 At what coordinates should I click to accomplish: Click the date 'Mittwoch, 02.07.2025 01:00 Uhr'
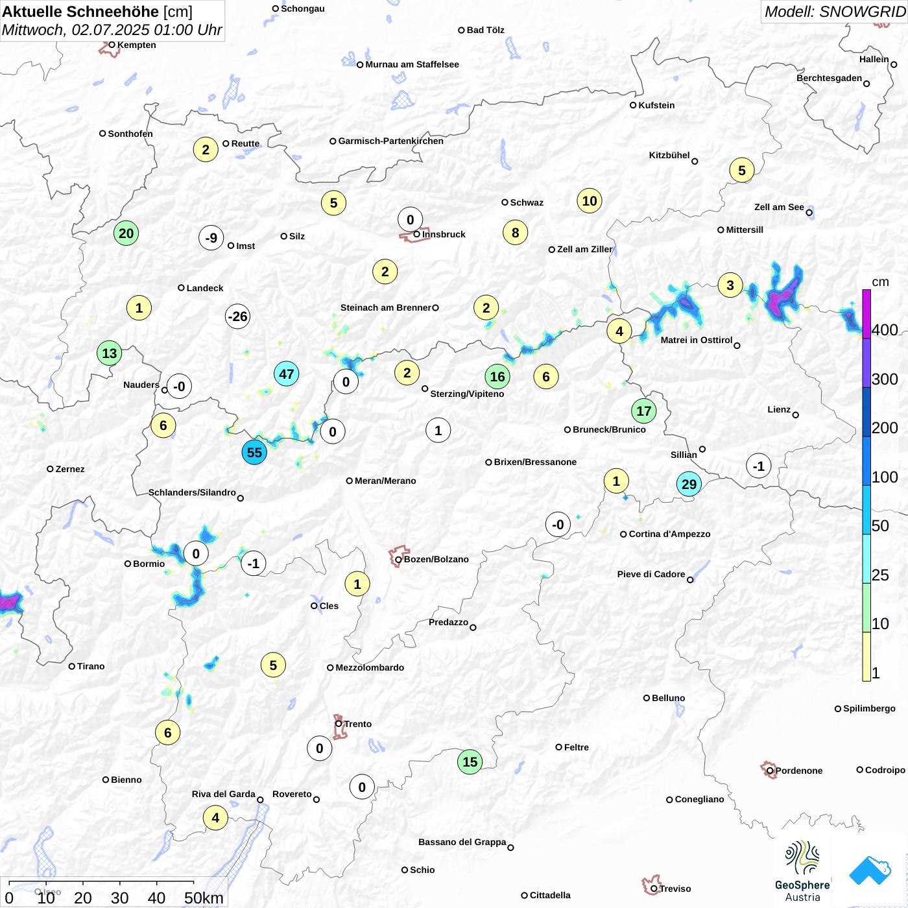[x=112, y=30]
